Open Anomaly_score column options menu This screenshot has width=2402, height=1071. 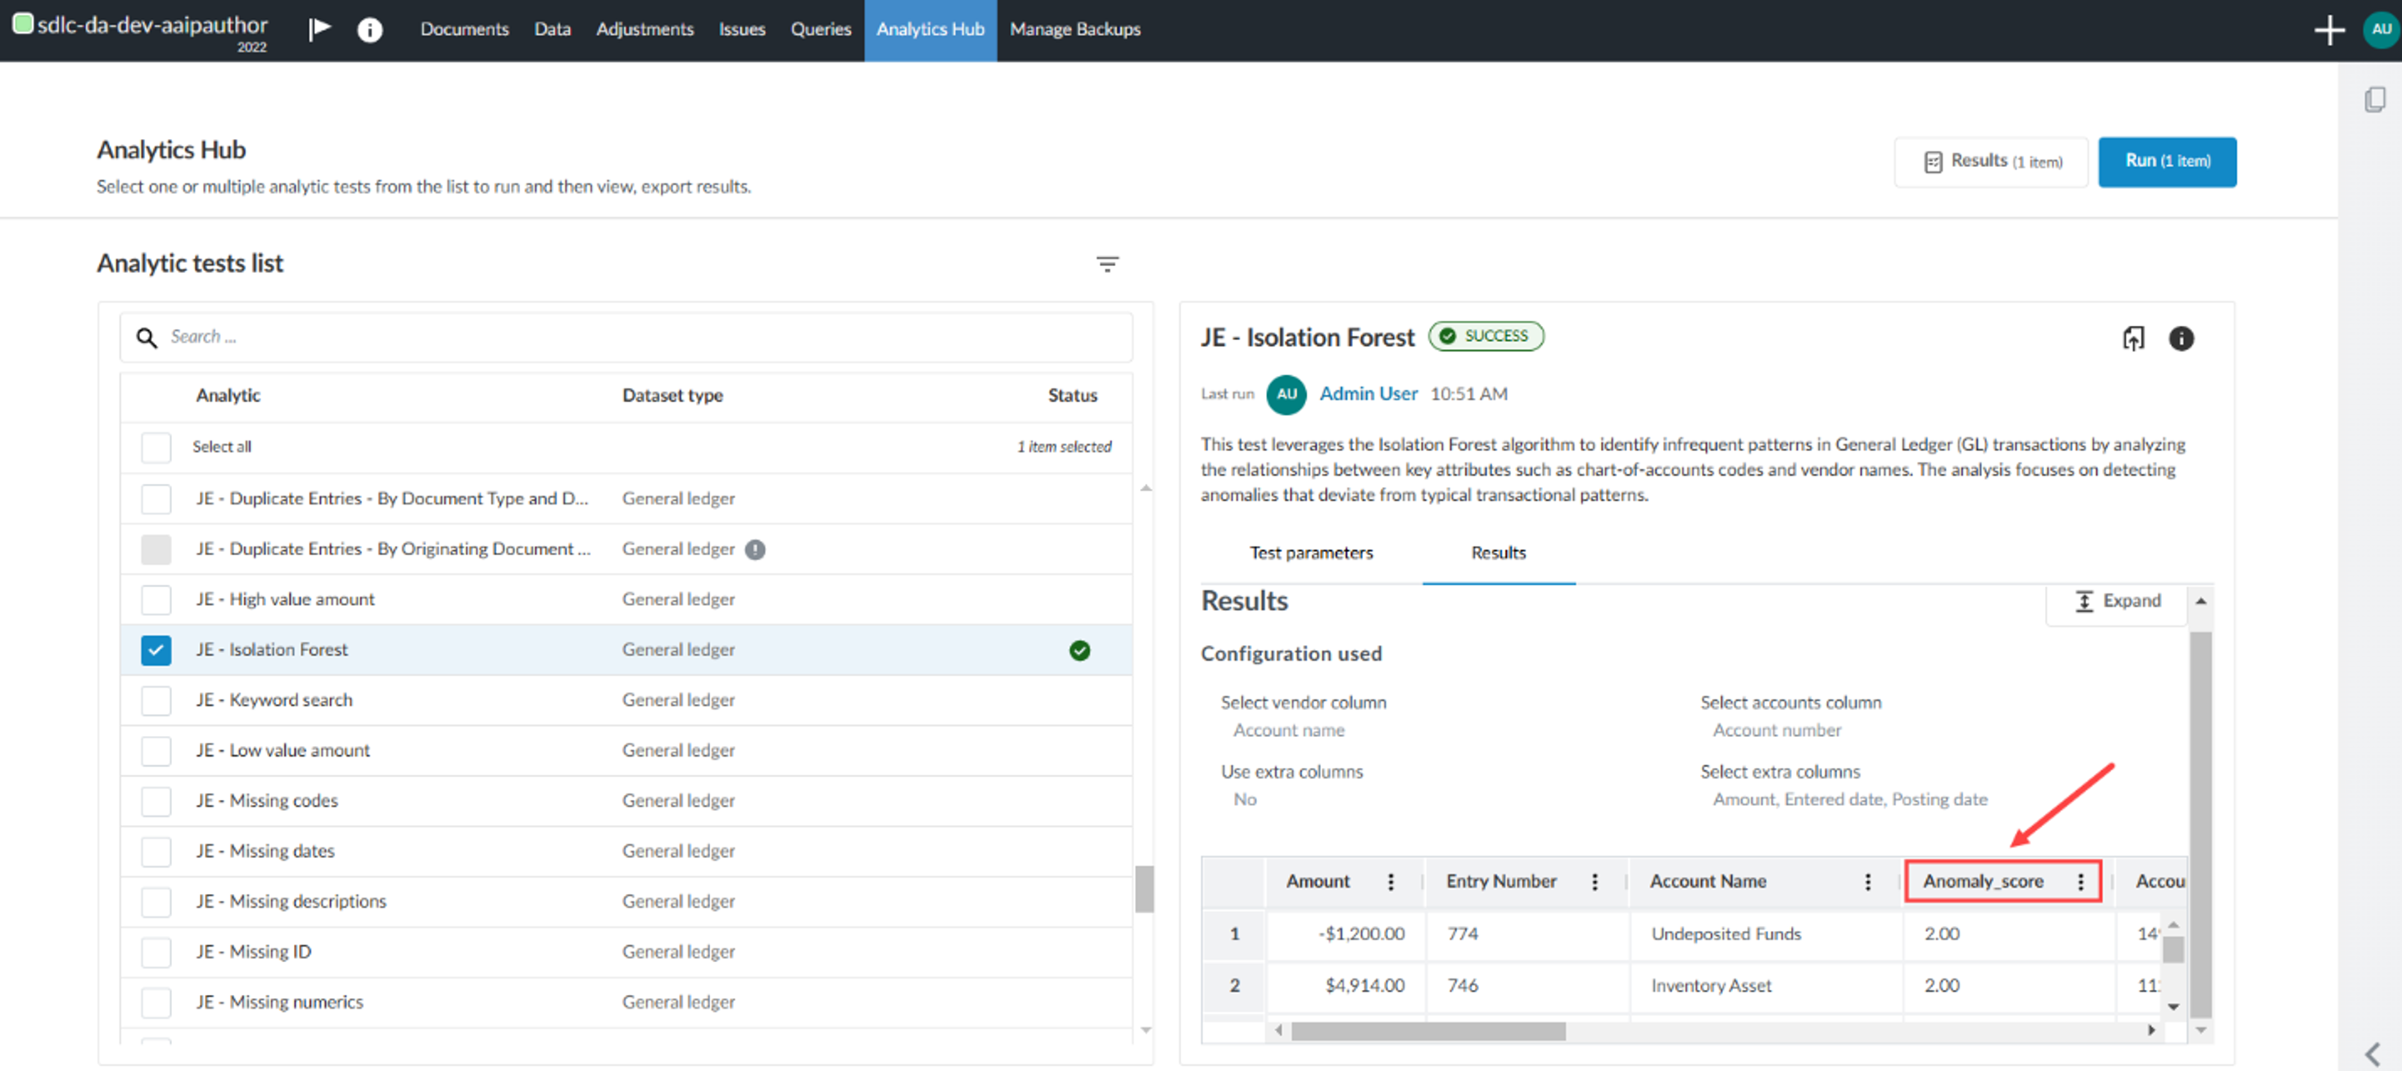[2080, 882]
